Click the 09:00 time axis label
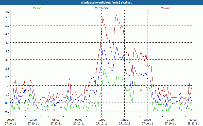 pos(79,120)
